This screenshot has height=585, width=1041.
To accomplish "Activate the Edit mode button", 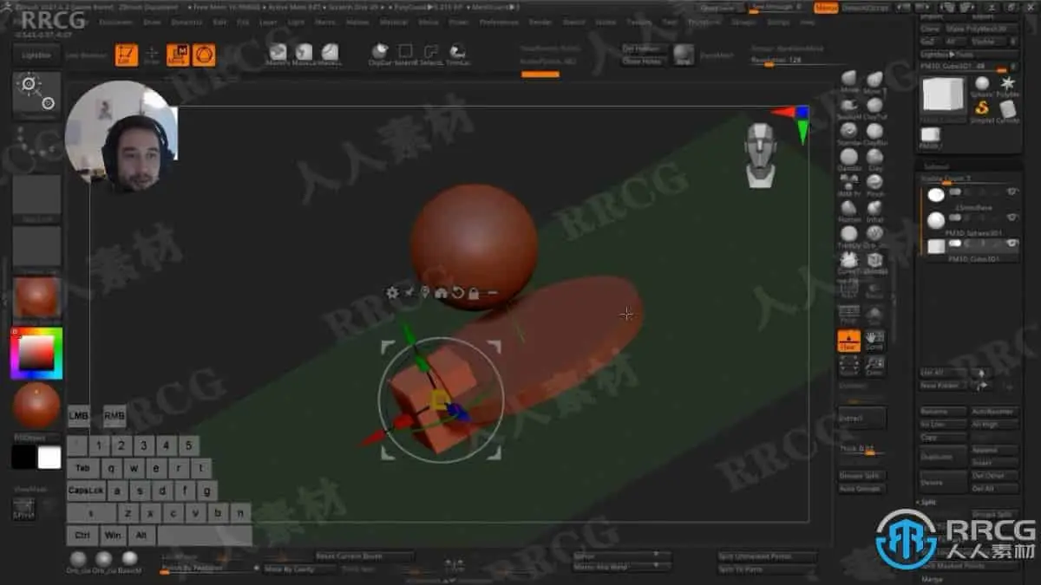I will (x=127, y=55).
